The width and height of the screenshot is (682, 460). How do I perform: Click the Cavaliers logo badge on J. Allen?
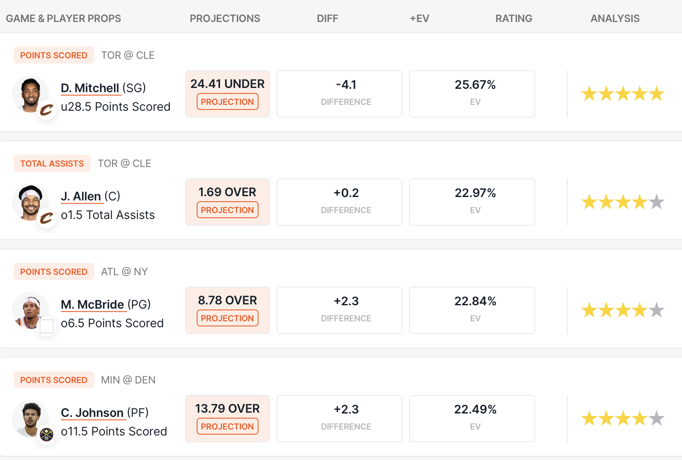point(47,219)
